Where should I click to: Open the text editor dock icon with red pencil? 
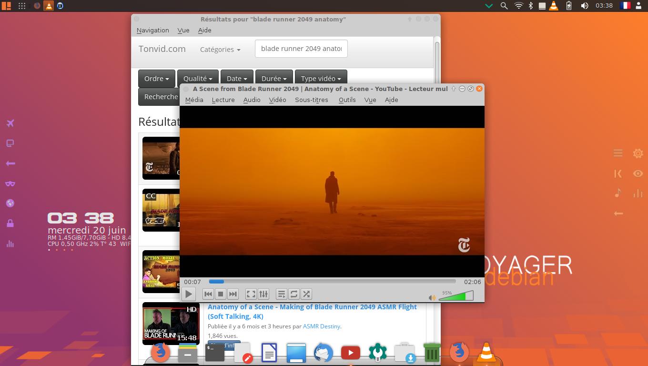click(243, 353)
